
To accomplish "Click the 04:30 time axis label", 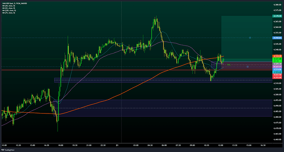I will click(x=150, y=145).
